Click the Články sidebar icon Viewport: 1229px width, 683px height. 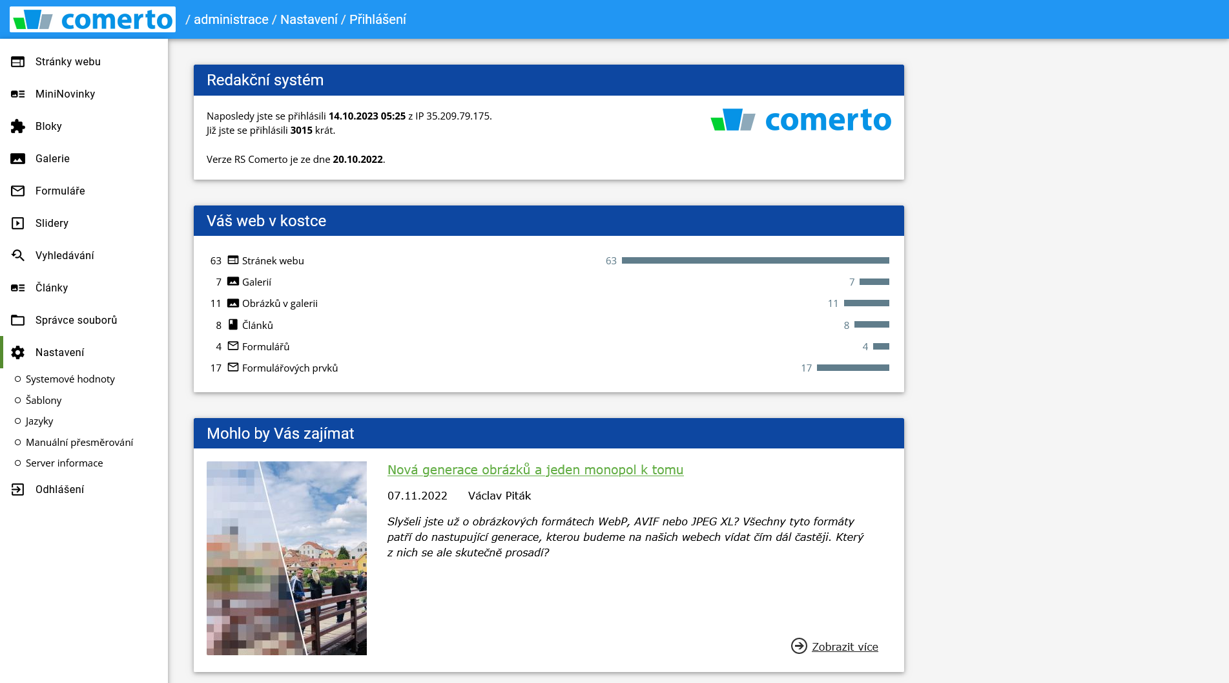pos(18,288)
